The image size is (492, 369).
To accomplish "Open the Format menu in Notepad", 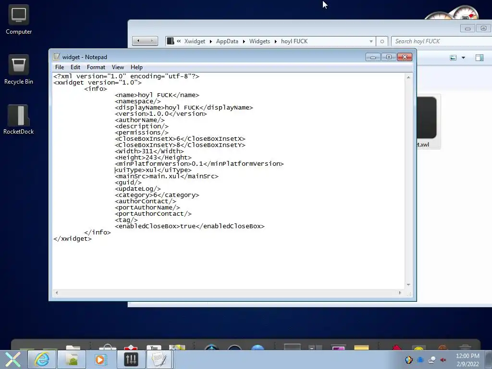I will pyautogui.click(x=96, y=67).
